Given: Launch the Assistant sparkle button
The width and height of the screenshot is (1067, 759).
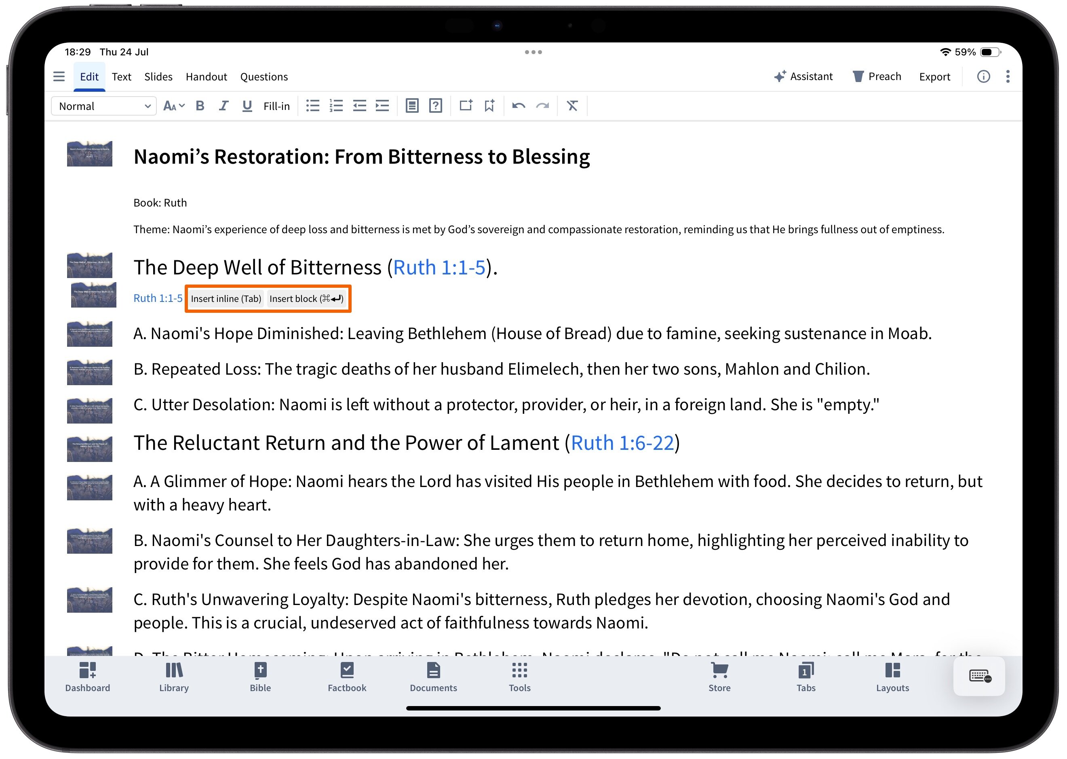Looking at the screenshot, I should pos(803,77).
